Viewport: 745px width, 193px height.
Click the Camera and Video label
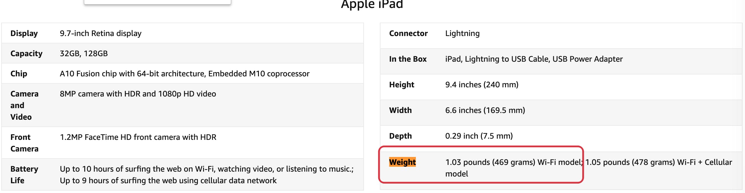pos(24,105)
